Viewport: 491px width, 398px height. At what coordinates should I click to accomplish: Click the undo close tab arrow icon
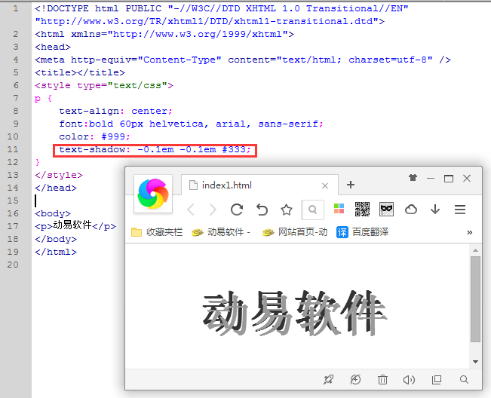[262, 210]
